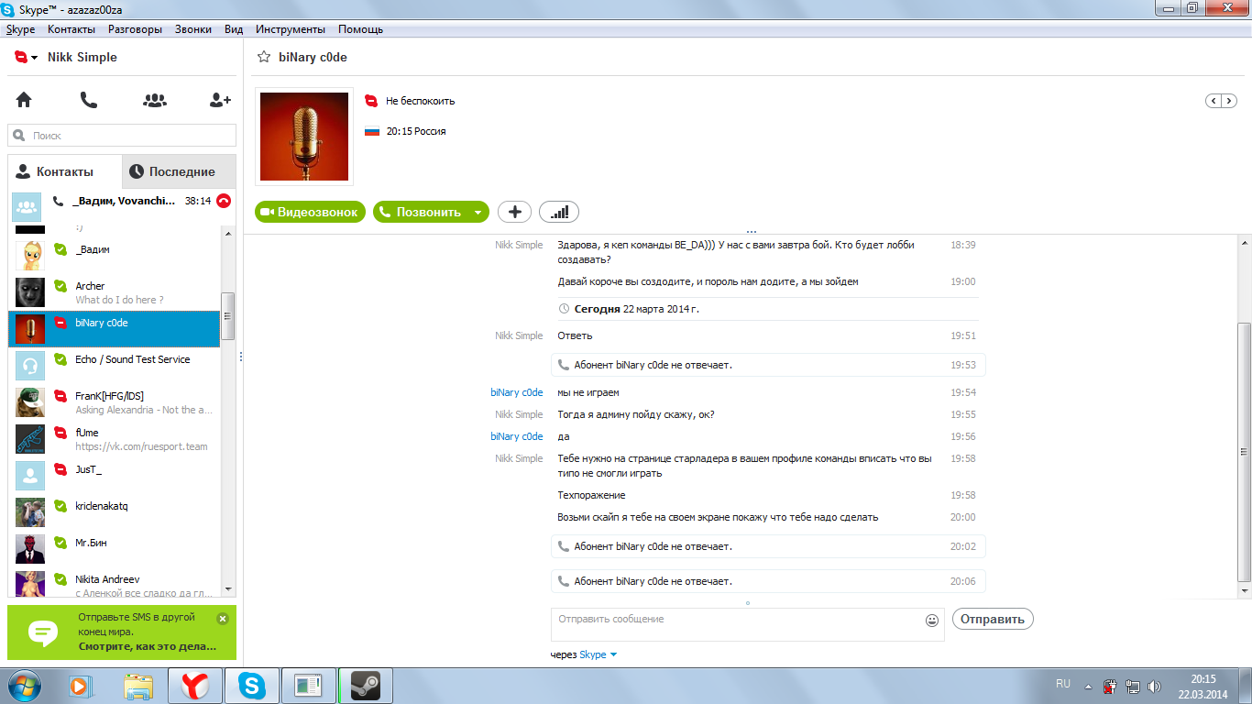Click FranK[HFG/IDS] avatar picture
The height and width of the screenshot is (704, 1252).
click(x=30, y=402)
